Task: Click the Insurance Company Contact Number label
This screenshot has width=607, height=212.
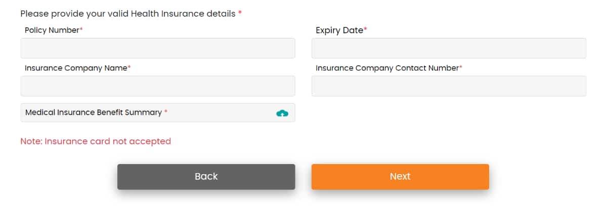Action: [387, 68]
